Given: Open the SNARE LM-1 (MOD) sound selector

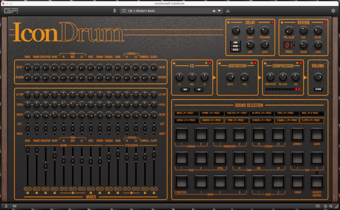Looking at the screenshot, I should (211, 113).
